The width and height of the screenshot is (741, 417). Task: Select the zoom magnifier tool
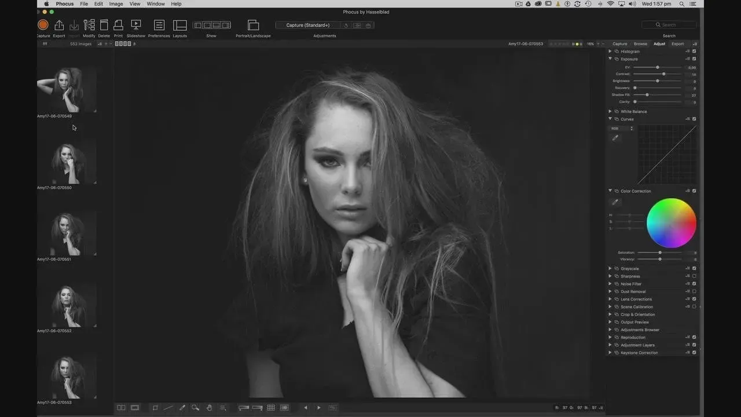(196, 408)
